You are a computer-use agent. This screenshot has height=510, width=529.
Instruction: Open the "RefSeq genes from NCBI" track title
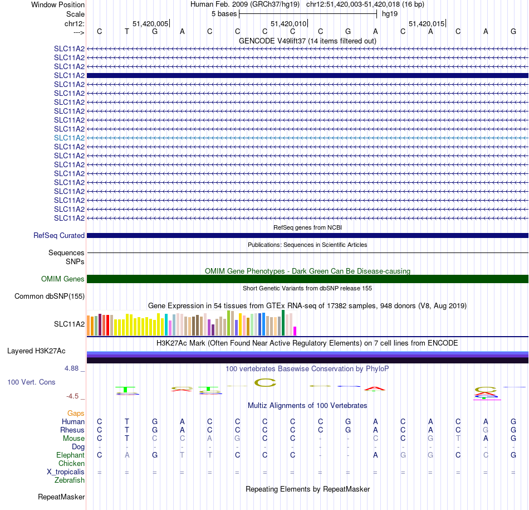coord(307,227)
